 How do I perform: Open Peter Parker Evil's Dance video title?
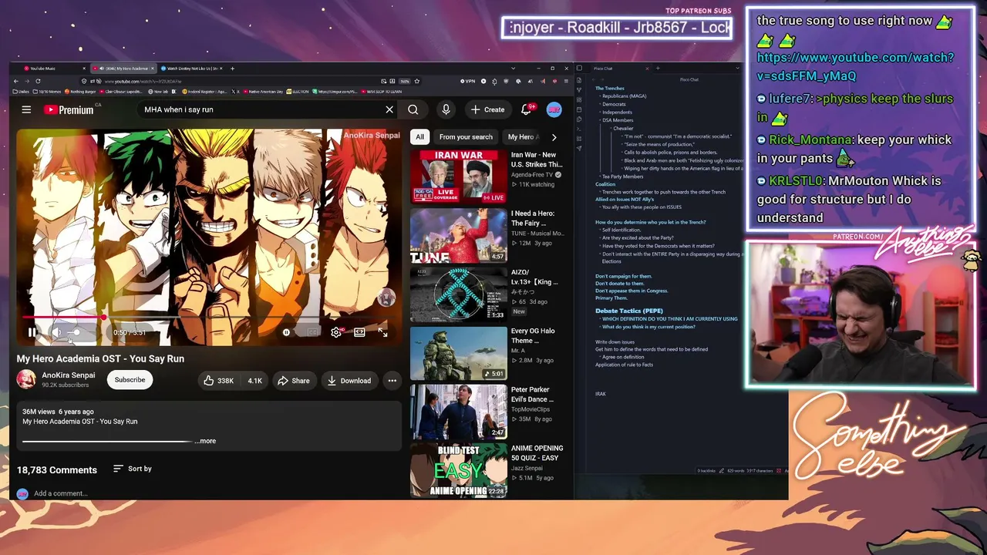pyautogui.click(x=532, y=394)
